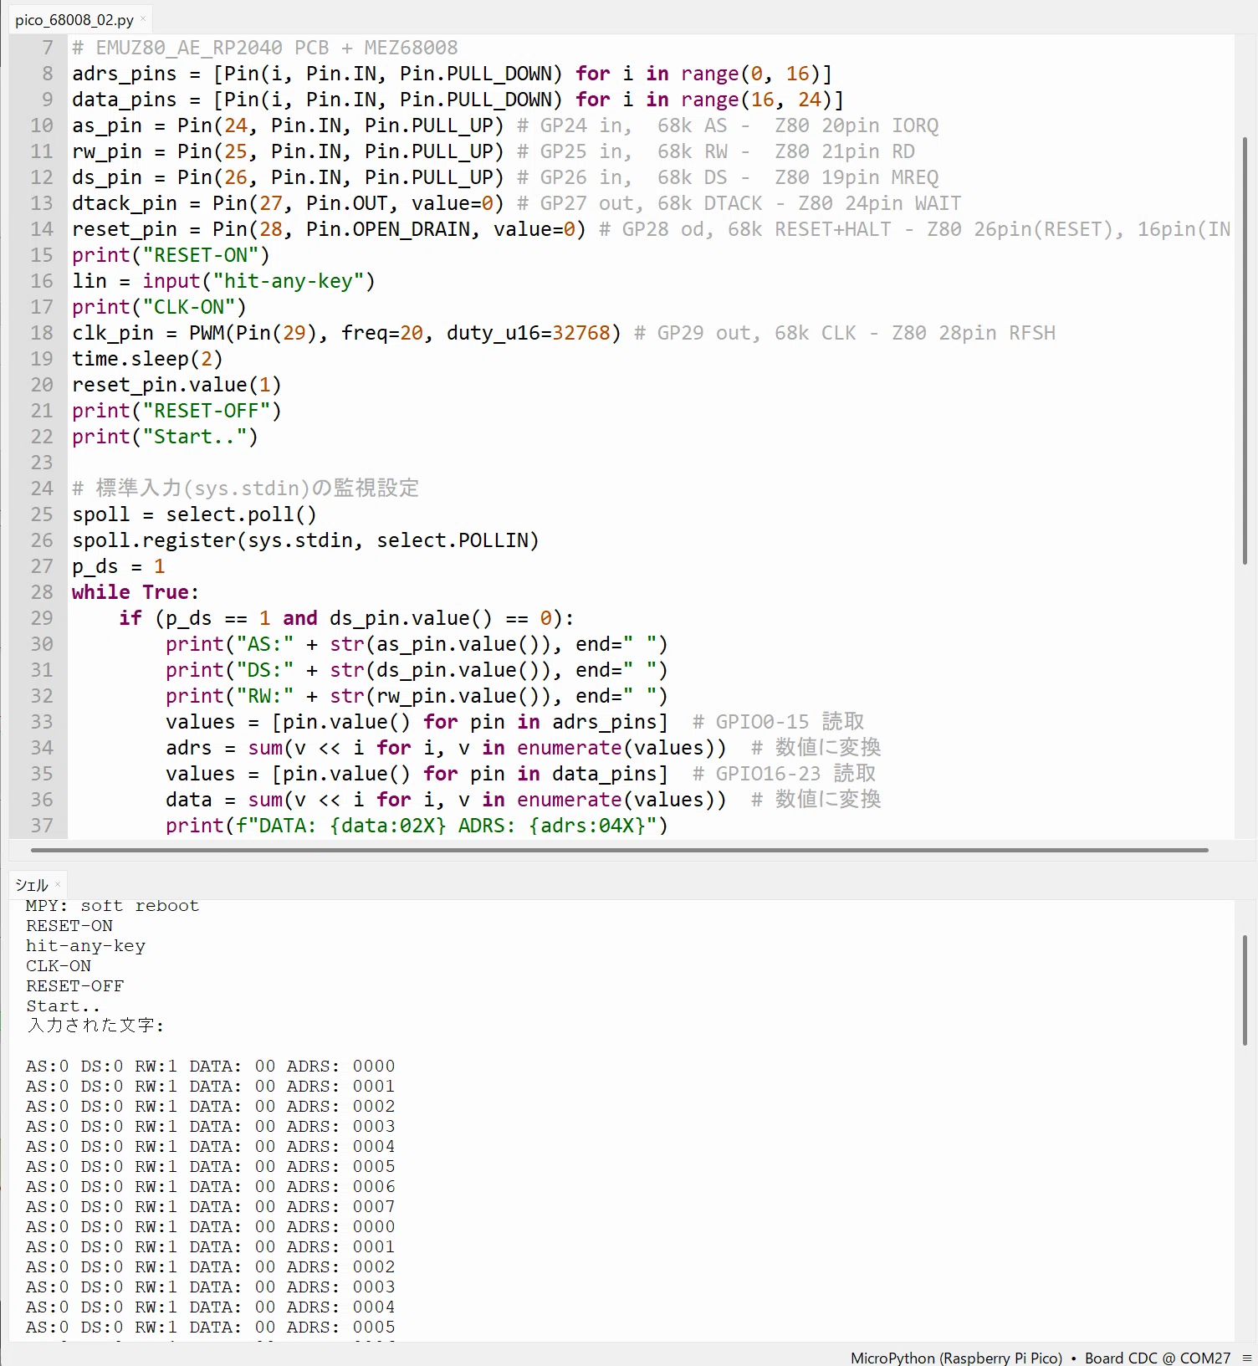This screenshot has height=1366, width=1258.
Task: Click the print("RW:" code line
Action: [417, 696]
